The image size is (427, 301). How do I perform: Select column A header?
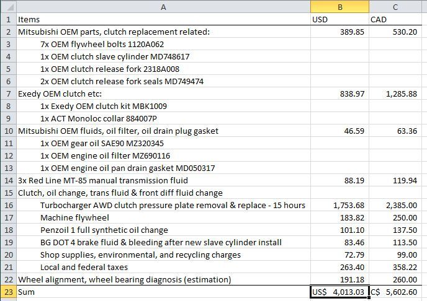(x=163, y=7)
